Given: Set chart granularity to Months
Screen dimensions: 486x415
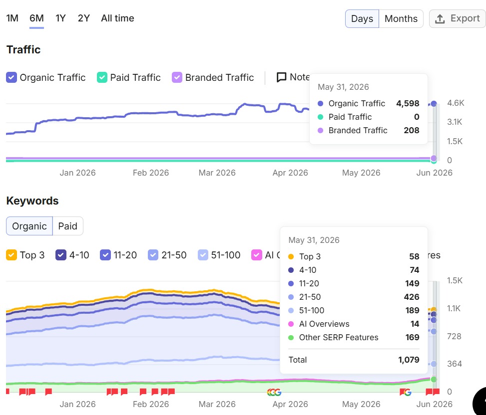Looking at the screenshot, I should click(401, 18).
